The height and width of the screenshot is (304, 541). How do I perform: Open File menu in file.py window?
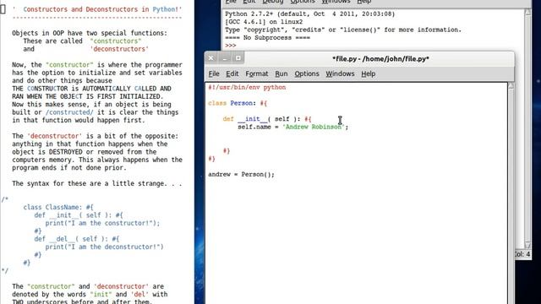pos(214,73)
